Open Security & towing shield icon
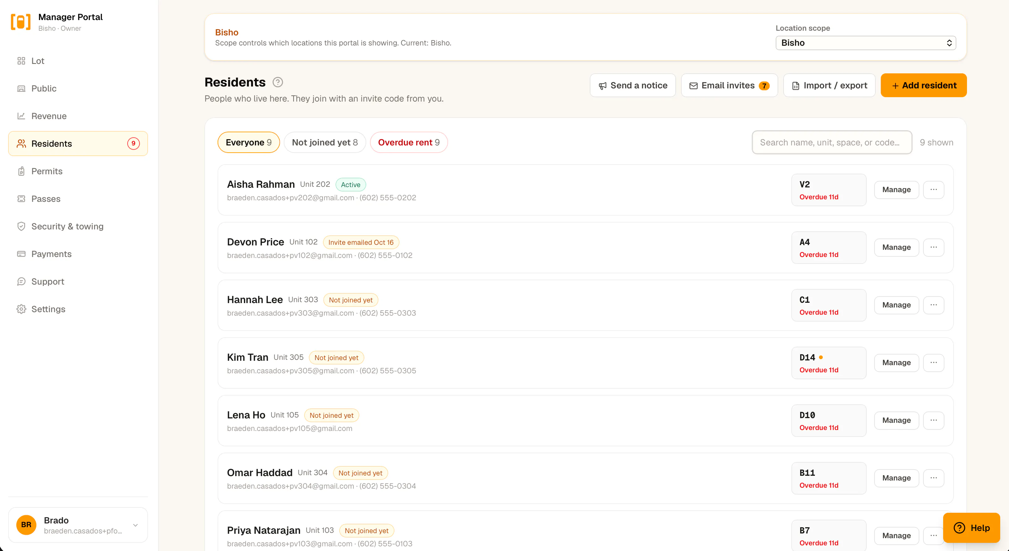 click(x=21, y=226)
